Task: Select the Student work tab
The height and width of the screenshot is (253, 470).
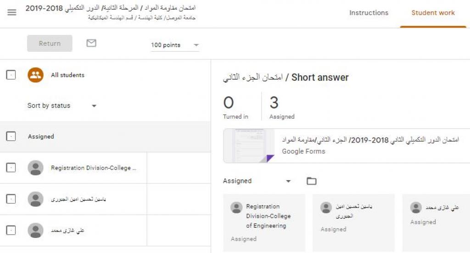Action: (433, 13)
